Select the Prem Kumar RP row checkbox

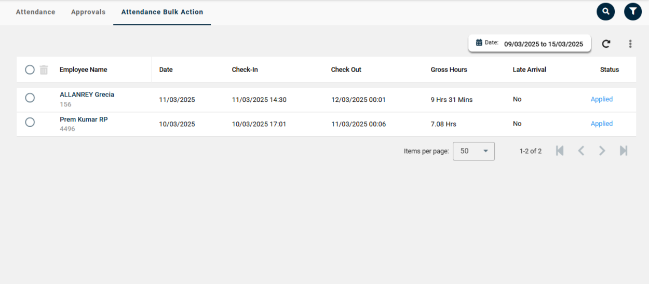pyautogui.click(x=30, y=122)
